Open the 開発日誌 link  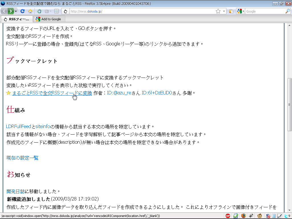pos(15,191)
